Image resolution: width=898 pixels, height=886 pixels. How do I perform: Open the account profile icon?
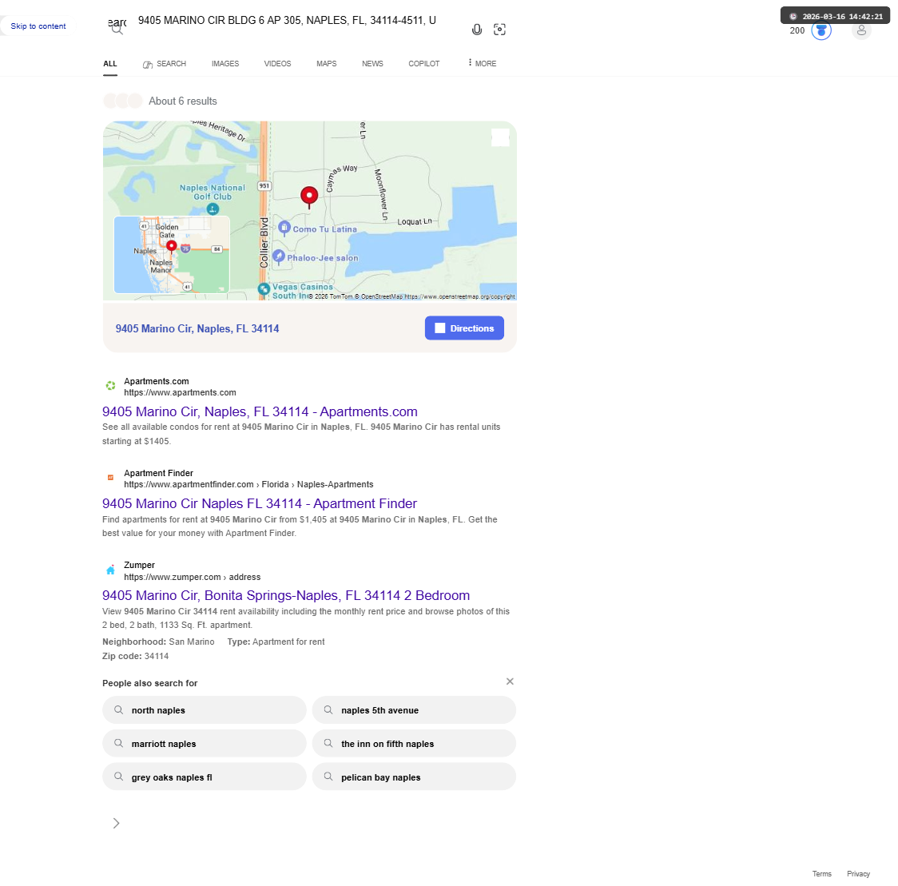(x=861, y=30)
